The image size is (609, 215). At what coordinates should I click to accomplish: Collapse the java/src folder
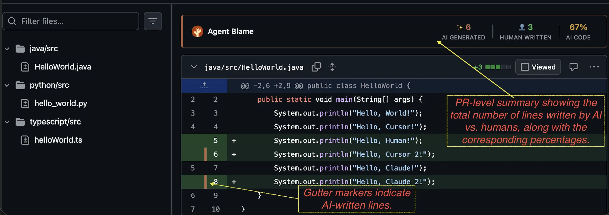[7, 49]
